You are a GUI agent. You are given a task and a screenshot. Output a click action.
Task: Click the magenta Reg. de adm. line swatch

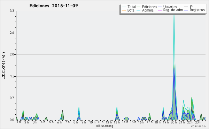[160, 10]
